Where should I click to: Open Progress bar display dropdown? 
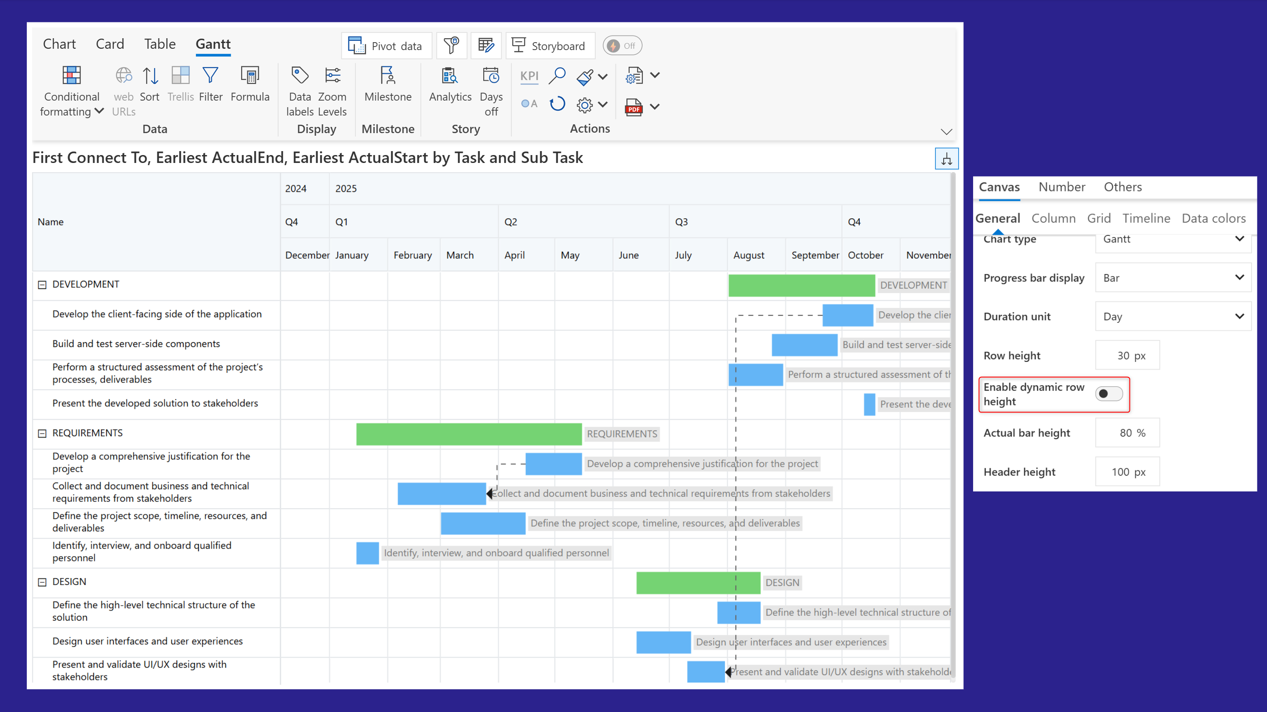click(x=1173, y=278)
